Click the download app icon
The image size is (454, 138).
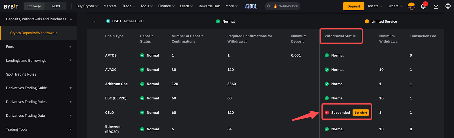click(x=436, y=6)
